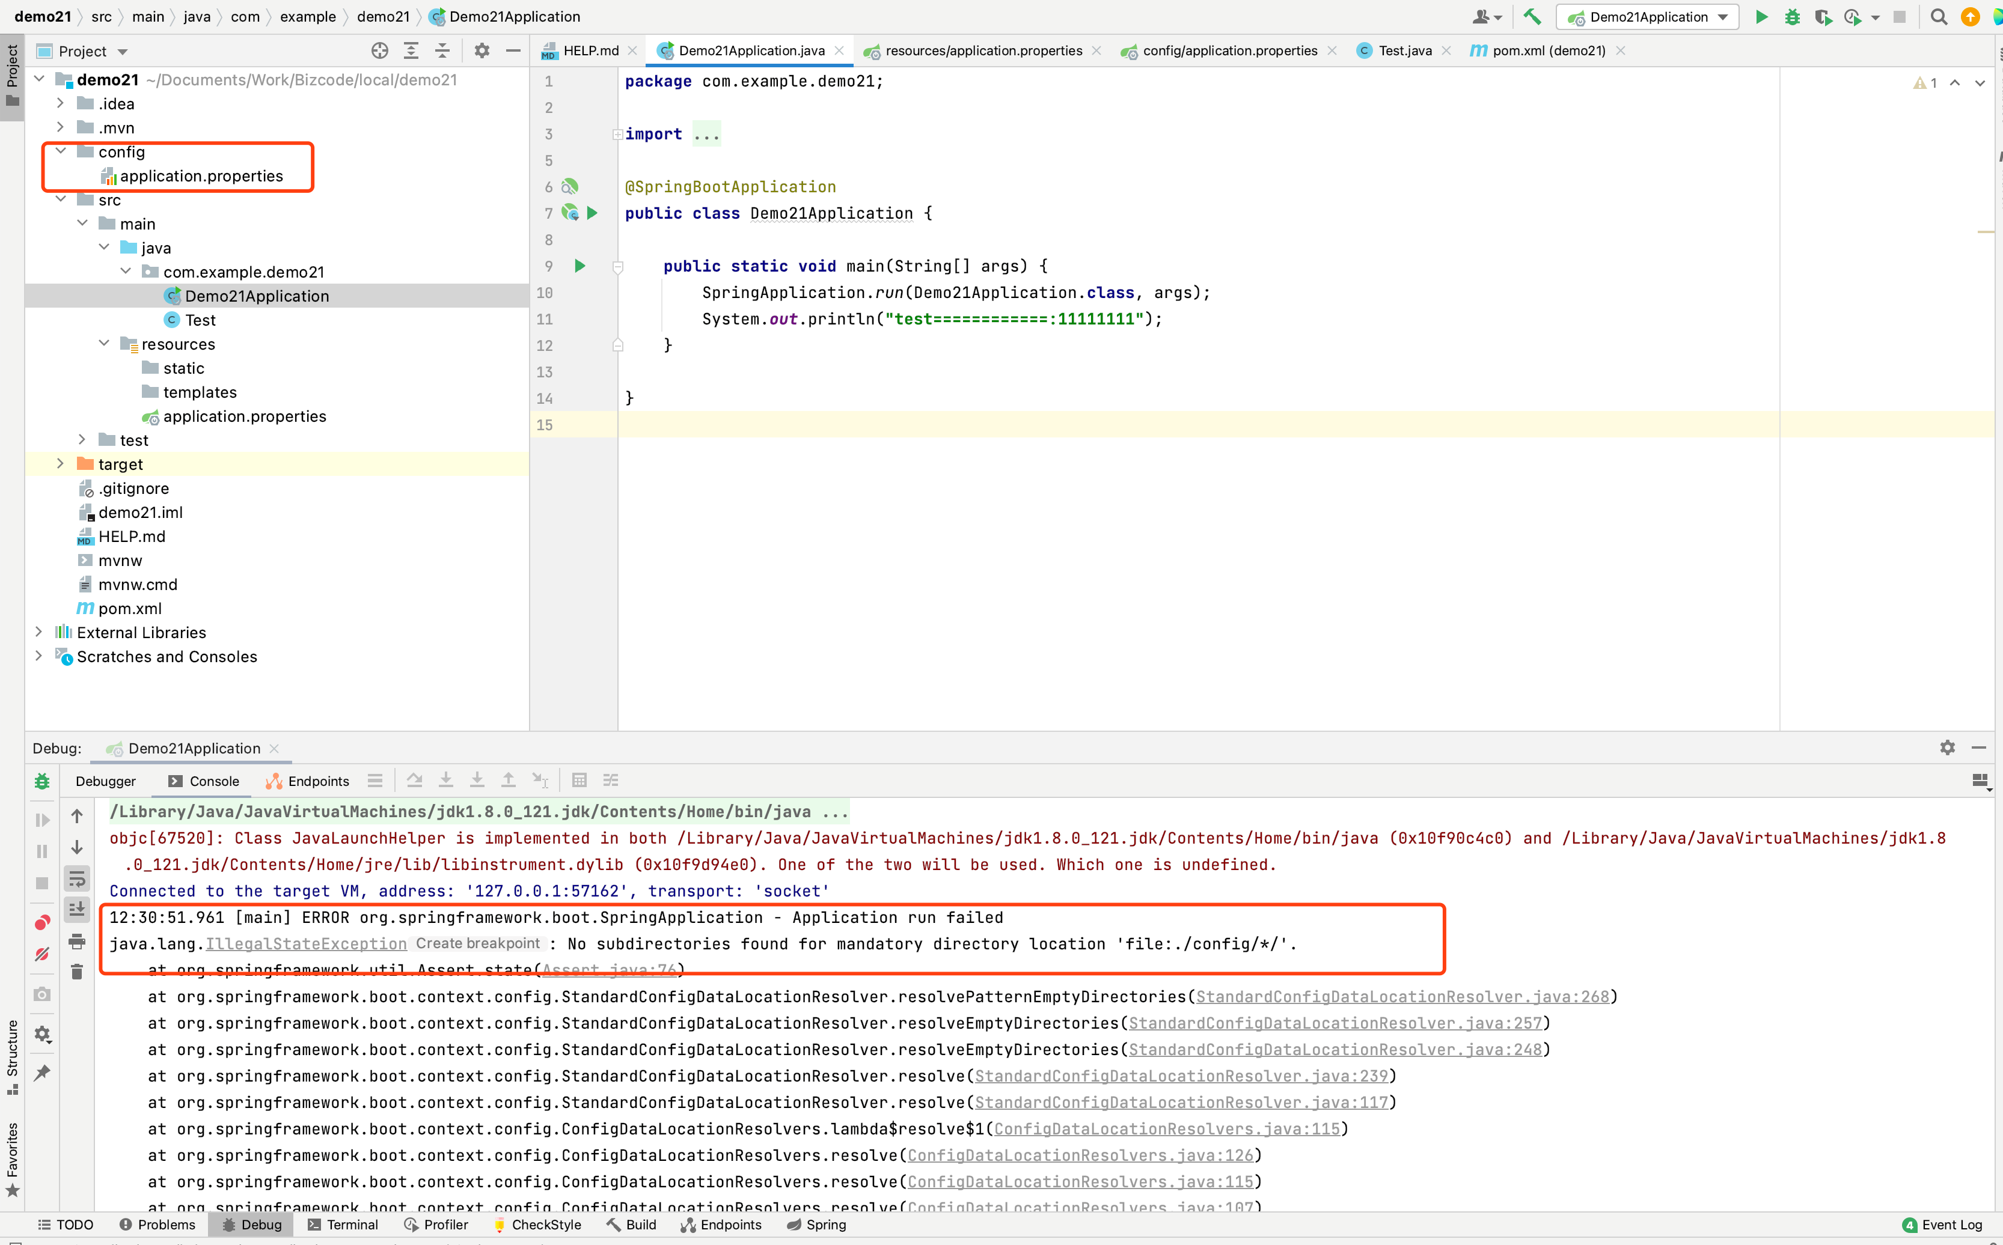This screenshot has height=1245, width=2003.
Task: Click the orange IDE update arrow icon
Action: coord(1970,16)
